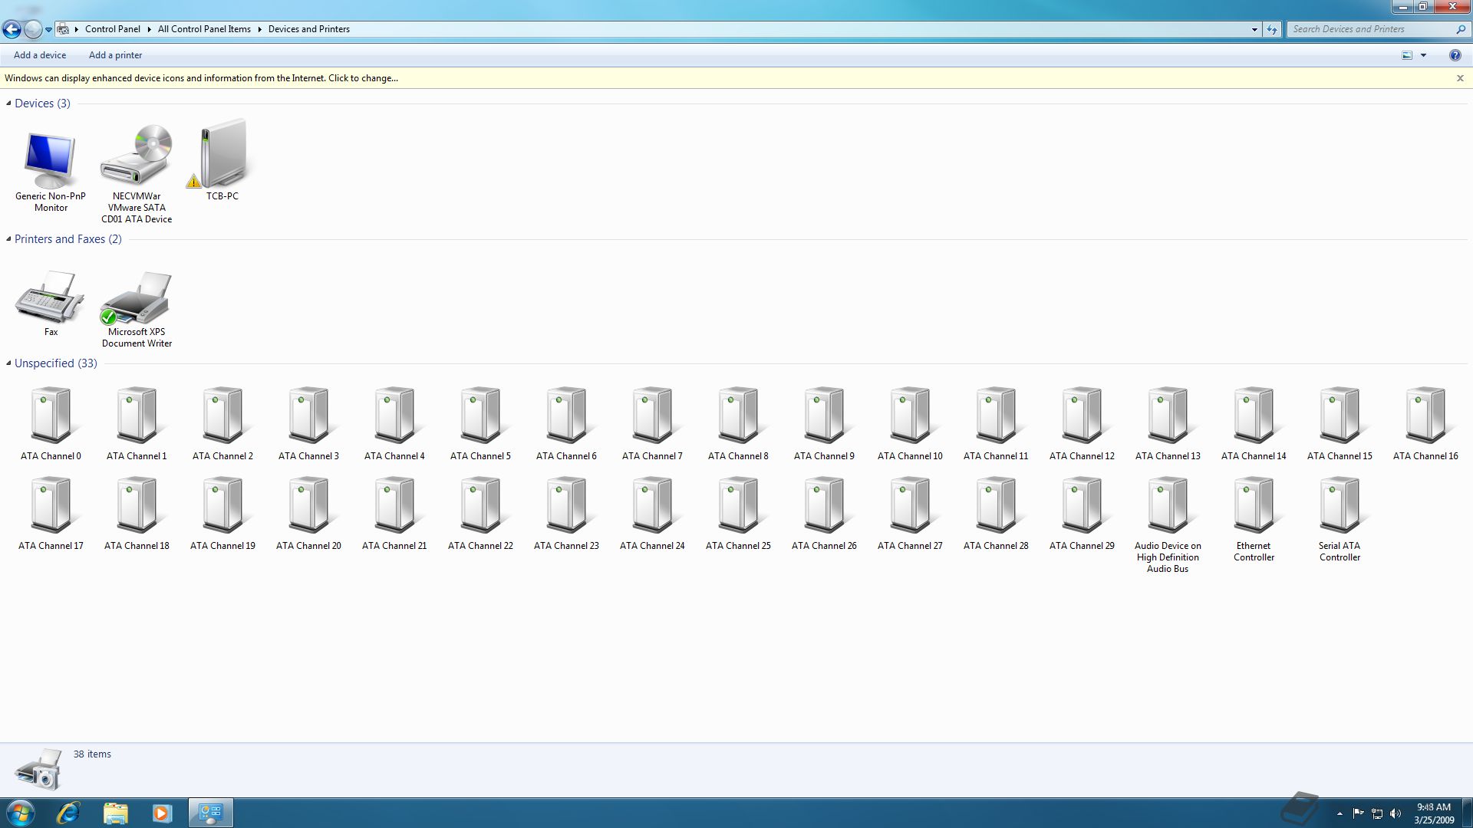The width and height of the screenshot is (1473, 828).
Task: Collapse the Printers and Faxes (2) group
Action: coord(8,238)
